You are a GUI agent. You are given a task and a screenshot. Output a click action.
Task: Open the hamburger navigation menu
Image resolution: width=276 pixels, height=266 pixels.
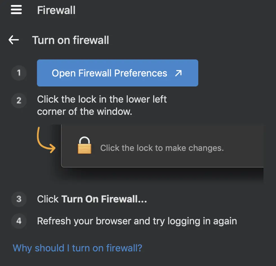tap(16, 10)
